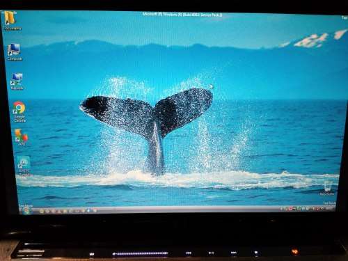Screen dimensions: 348x261
Task: Click the taskbar clock in the system tray
Action: click(330, 208)
